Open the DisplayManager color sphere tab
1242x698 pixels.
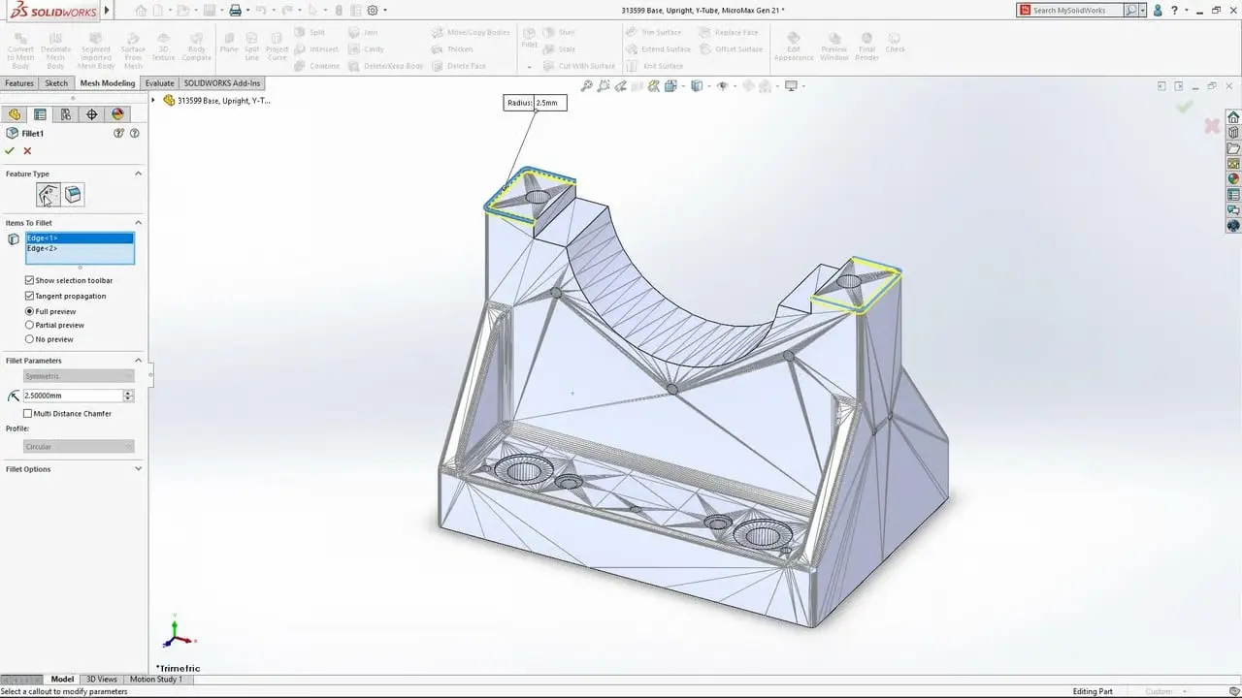[118, 114]
